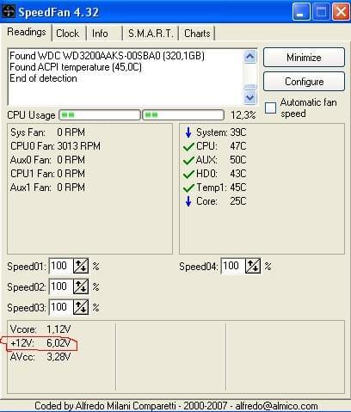Image resolution: width=351 pixels, height=412 pixels.
Task: Click the 12,3% CPU usage value
Action: [x=243, y=115]
